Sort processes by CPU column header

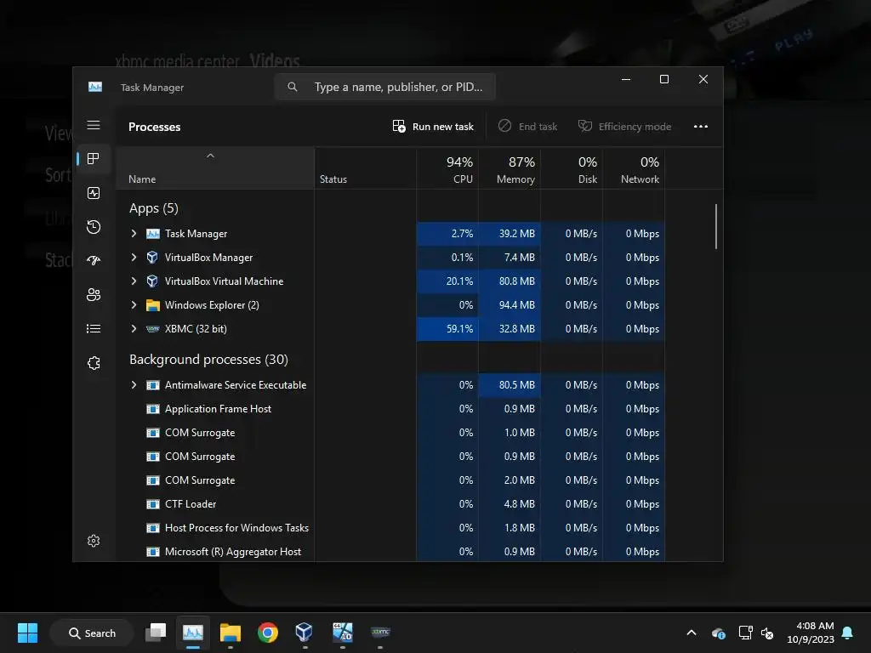pos(447,169)
